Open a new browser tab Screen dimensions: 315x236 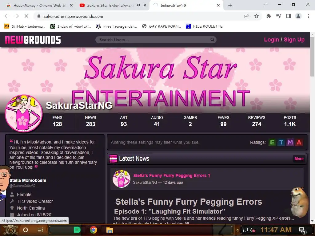pos(230,6)
